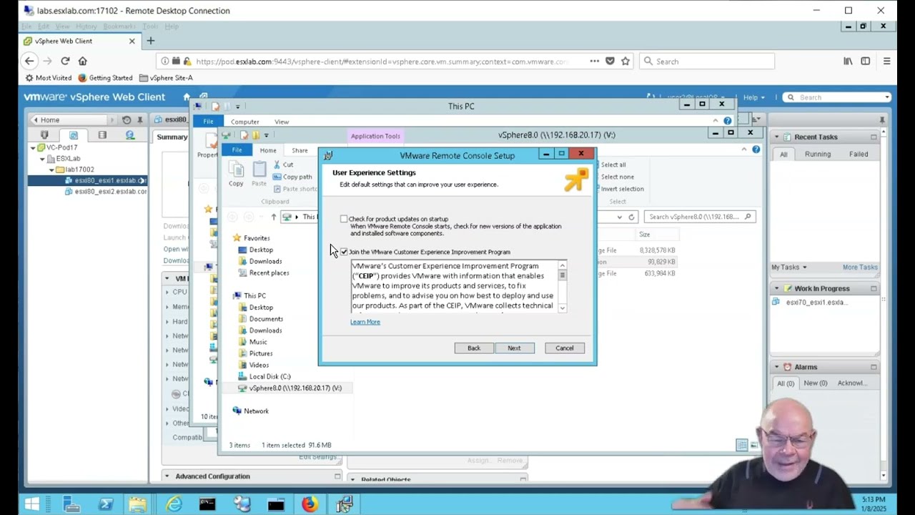The height and width of the screenshot is (515, 915).
Task: Collapse Advanced Configuration section
Action: pos(167,476)
